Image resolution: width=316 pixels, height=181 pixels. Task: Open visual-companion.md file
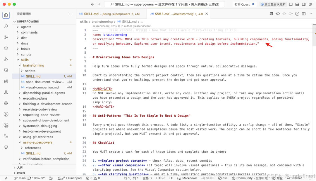(x=44, y=87)
